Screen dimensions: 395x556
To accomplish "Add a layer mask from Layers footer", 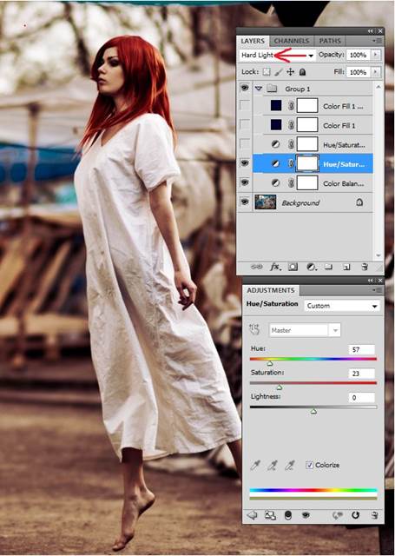I will coord(293,267).
